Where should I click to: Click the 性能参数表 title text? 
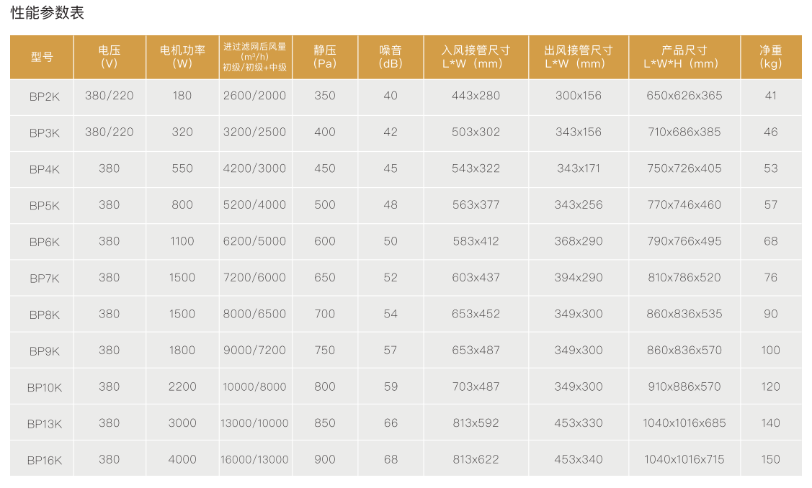(48, 13)
